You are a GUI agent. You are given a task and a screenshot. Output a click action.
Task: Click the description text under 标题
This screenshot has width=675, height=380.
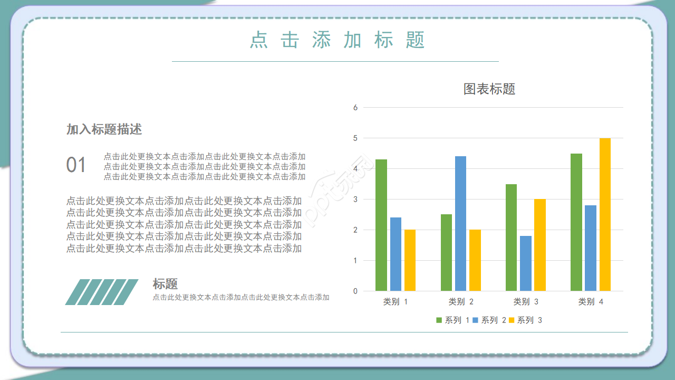point(240,297)
